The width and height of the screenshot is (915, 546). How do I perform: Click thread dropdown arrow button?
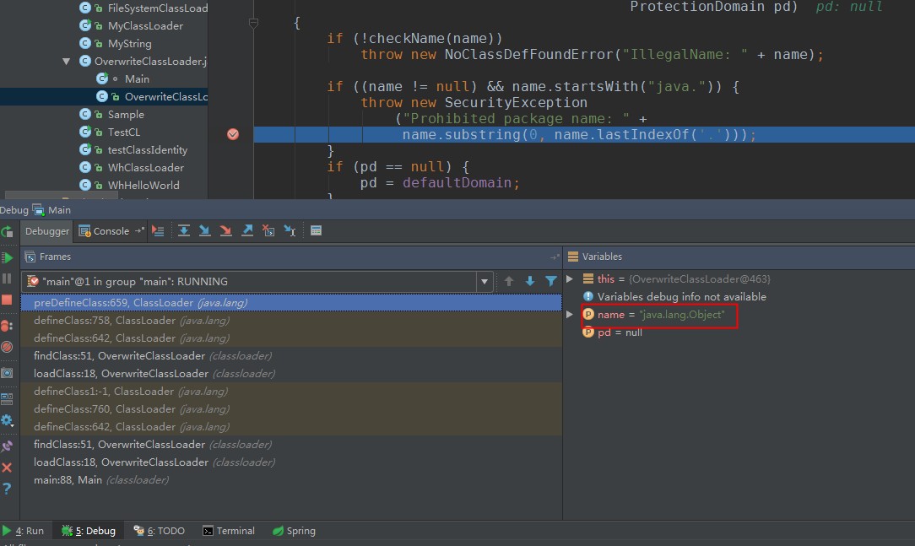click(x=485, y=282)
